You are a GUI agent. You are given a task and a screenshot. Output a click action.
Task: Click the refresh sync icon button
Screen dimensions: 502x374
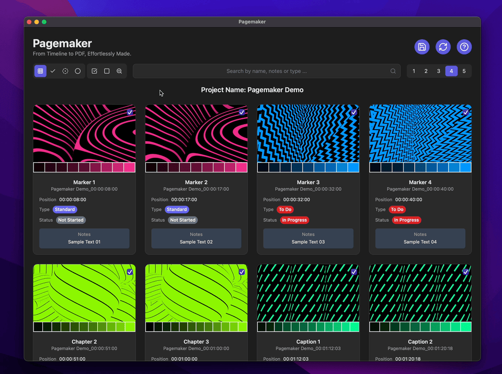coord(443,47)
